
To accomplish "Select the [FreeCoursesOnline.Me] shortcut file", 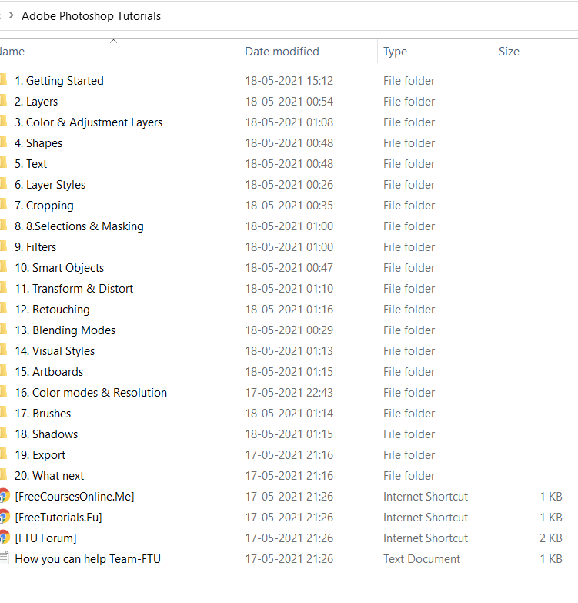I will (75, 496).
